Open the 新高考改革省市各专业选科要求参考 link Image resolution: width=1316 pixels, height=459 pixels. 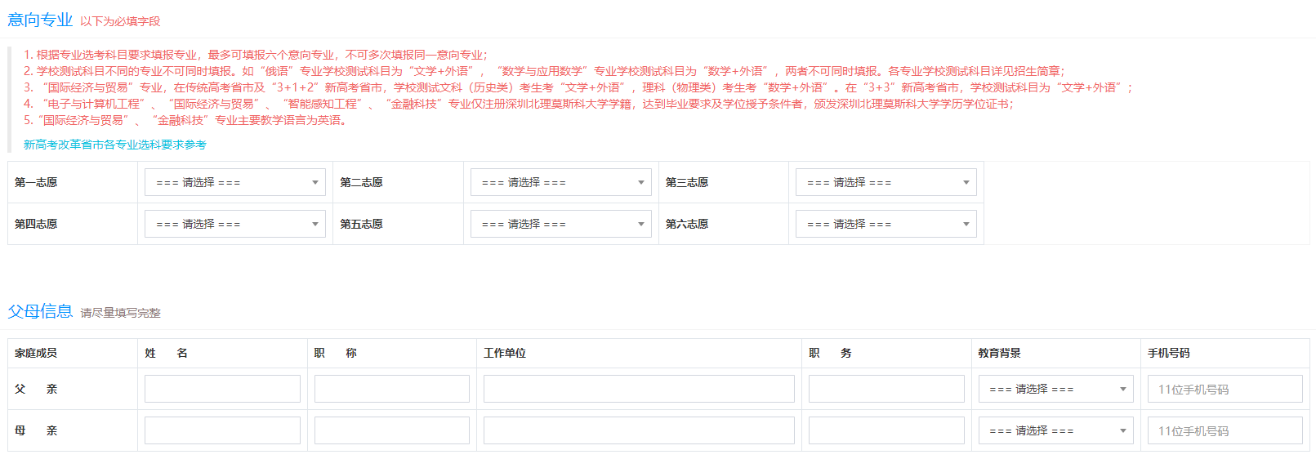point(115,145)
